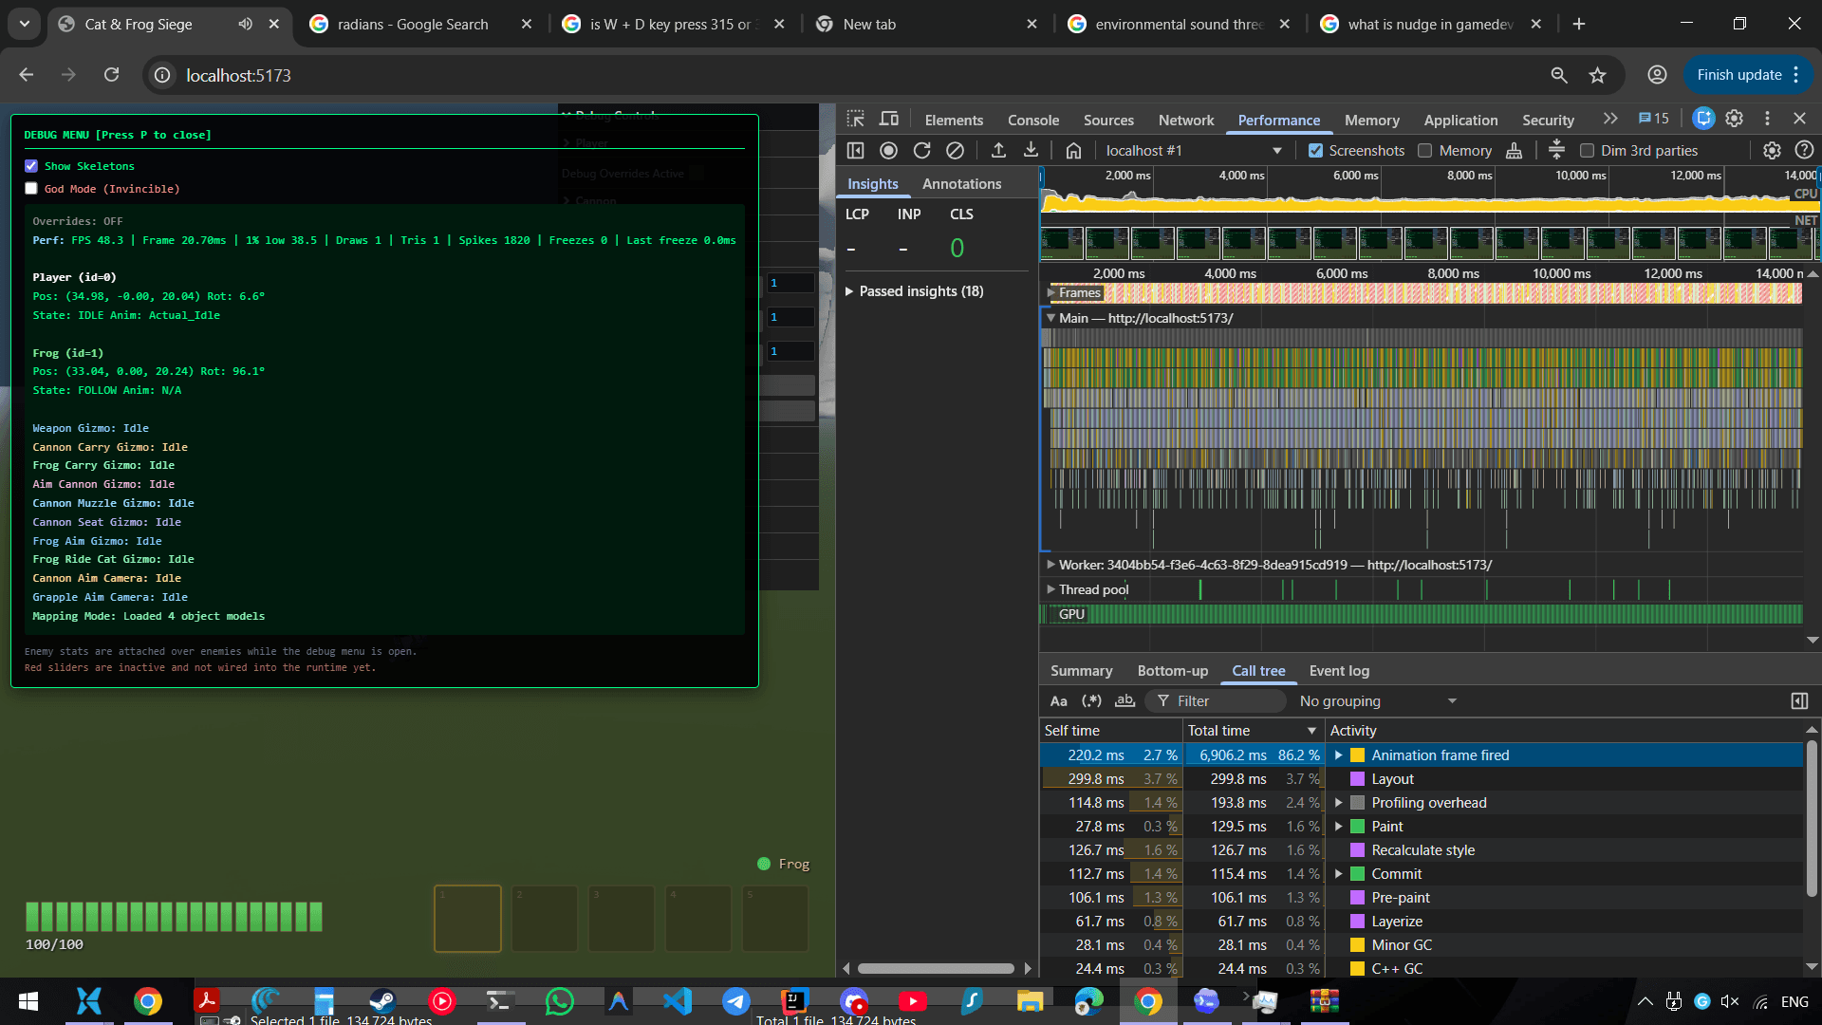Open the DevTools three-dot customize menu

pos(1767,119)
